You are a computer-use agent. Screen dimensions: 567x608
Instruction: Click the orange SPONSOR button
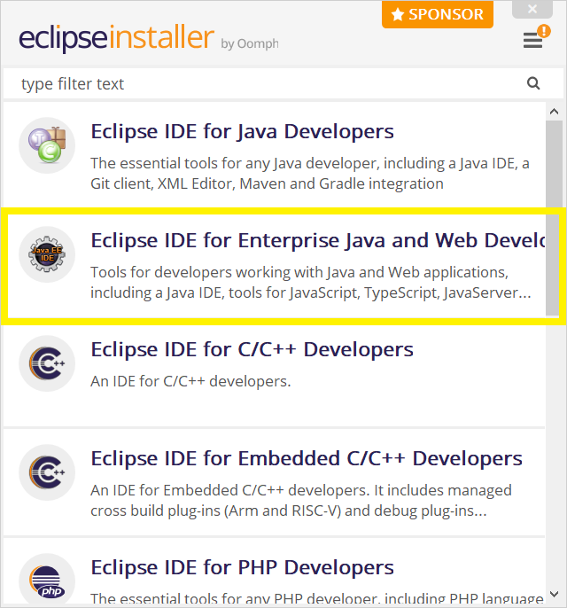[x=437, y=14]
